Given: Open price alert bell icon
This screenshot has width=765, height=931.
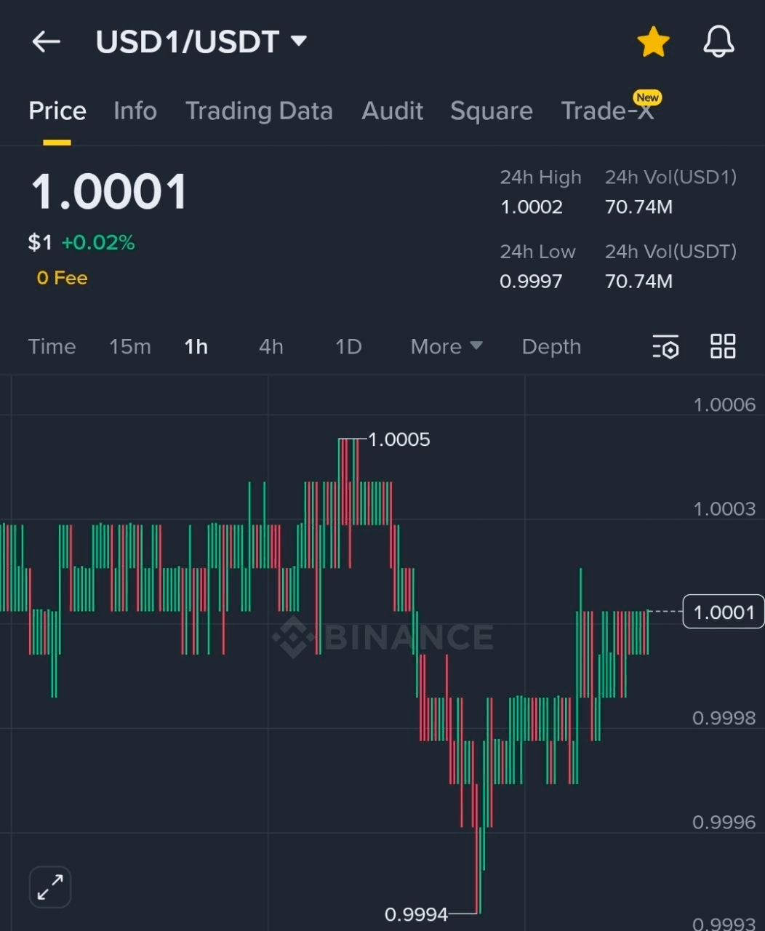Looking at the screenshot, I should coord(718,42).
